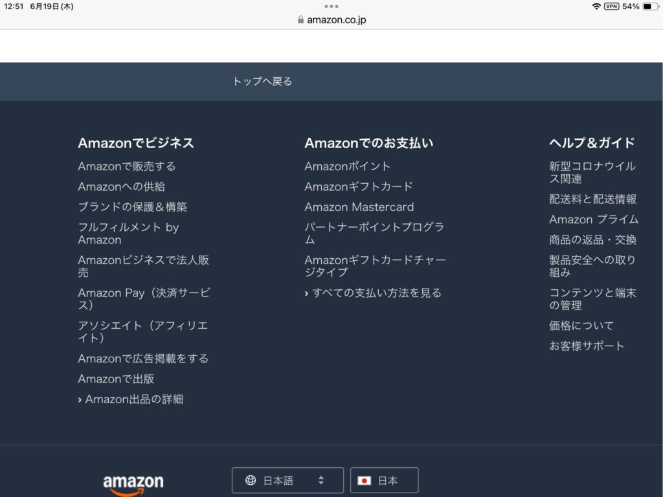Click the Amazonでのお支払い heading
Screen dimensions: 663x497
click(369, 143)
